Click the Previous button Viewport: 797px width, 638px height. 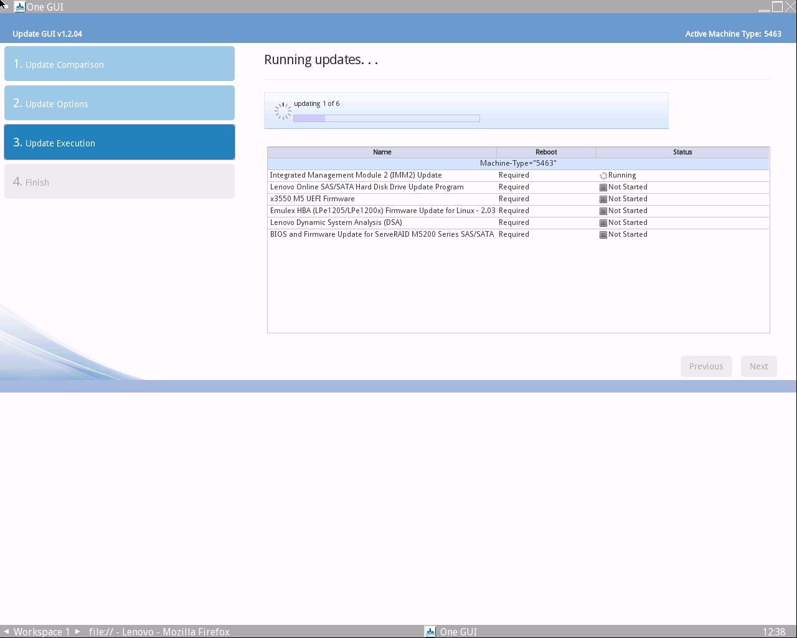point(706,366)
